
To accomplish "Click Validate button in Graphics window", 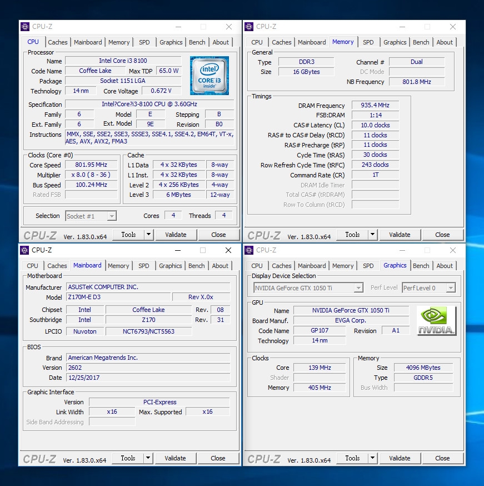I will (x=400, y=458).
